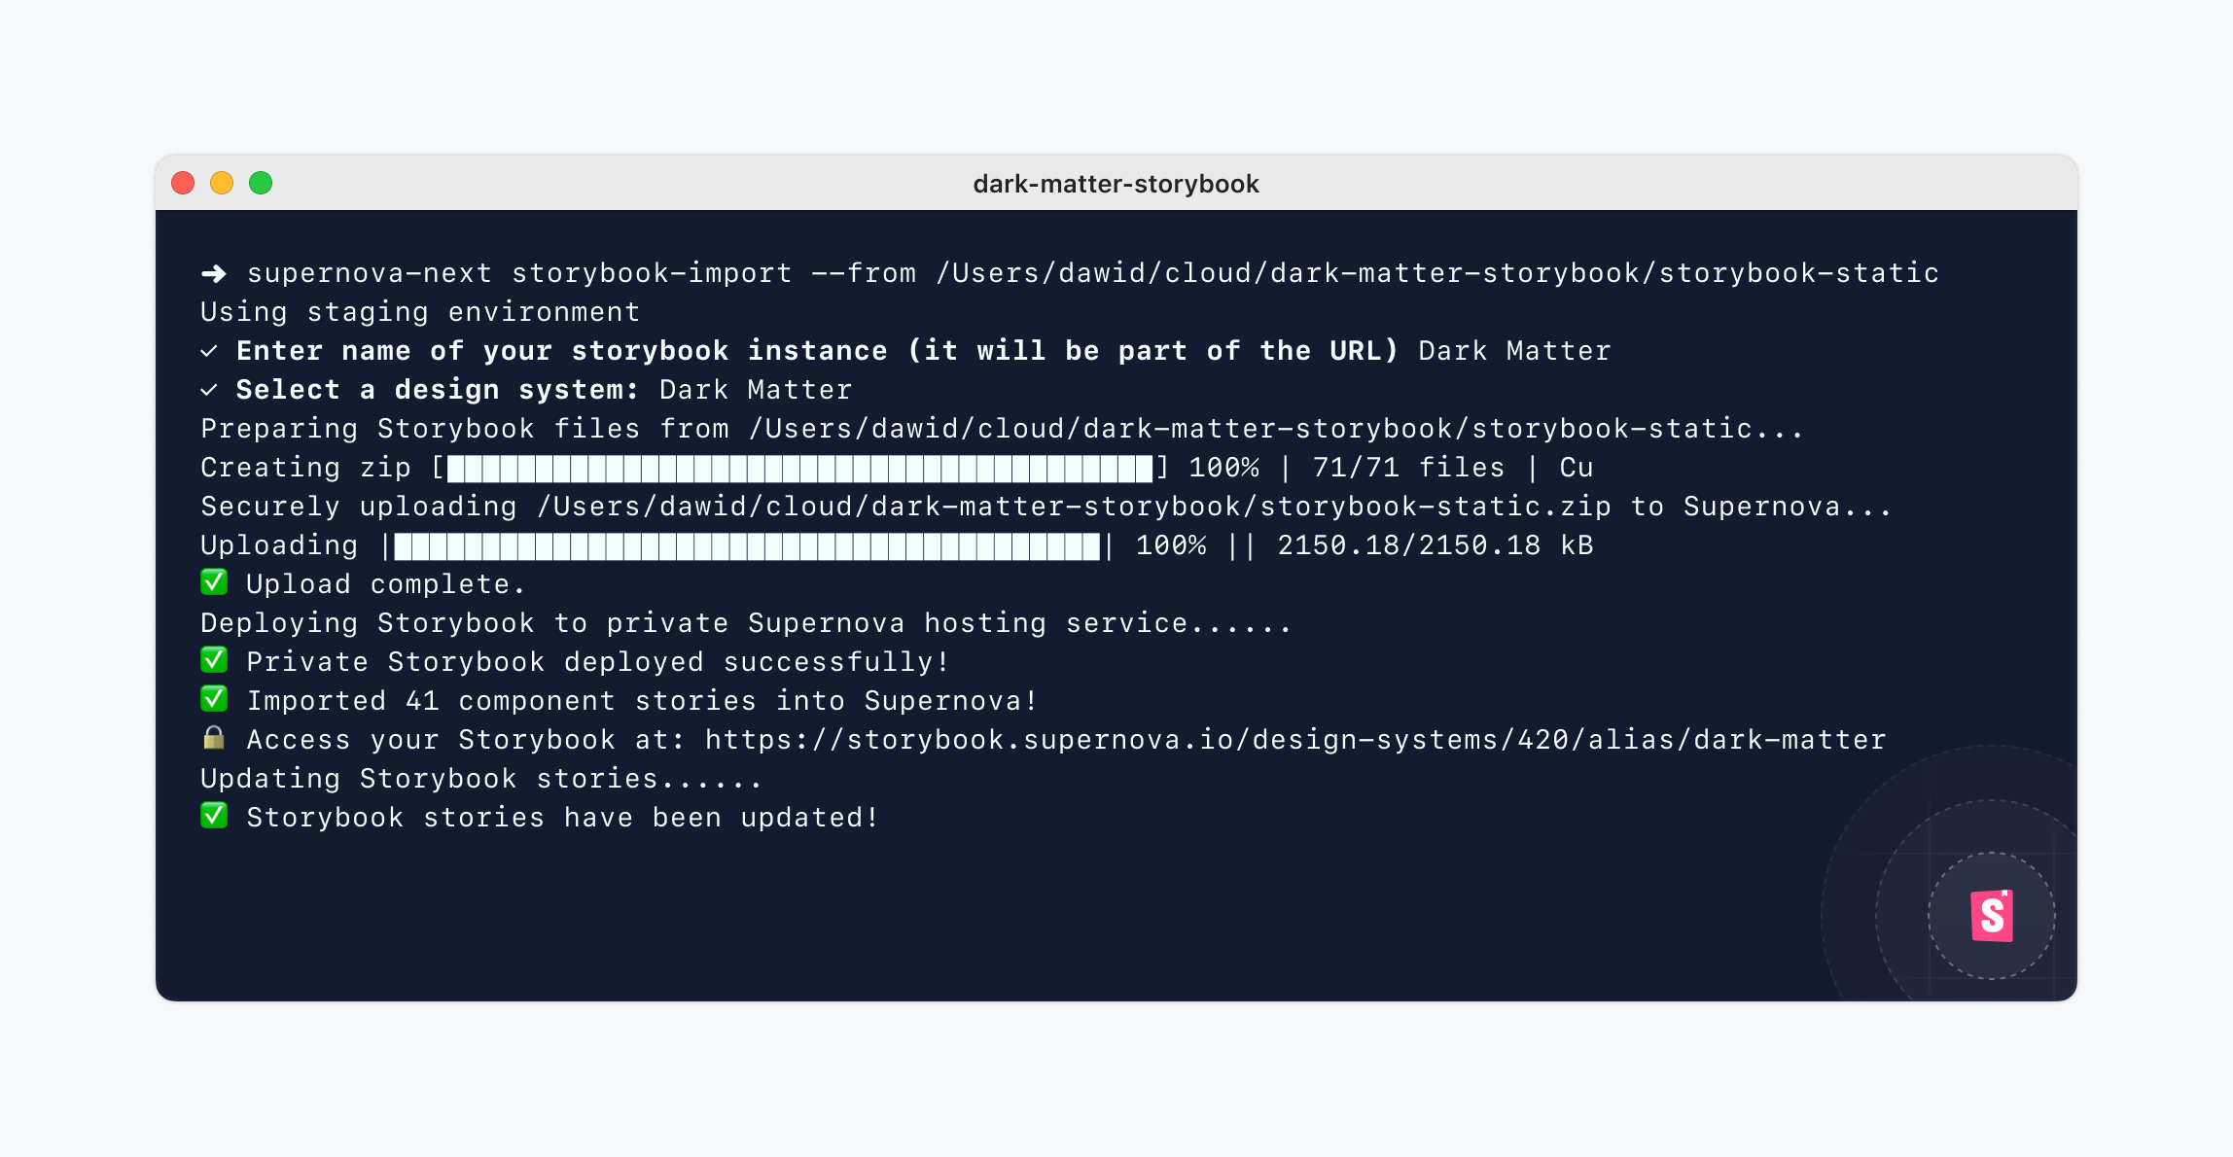Click 'Deploying Storybook to private Supernova hosting' line
The height and width of the screenshot is (1157, 2233).
tap(746, 623)
